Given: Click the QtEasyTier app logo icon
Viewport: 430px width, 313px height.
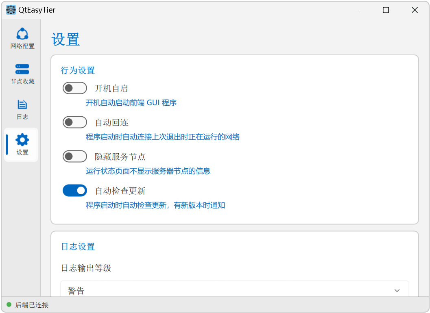Looking at the screenshot, I should click(11, 10).
